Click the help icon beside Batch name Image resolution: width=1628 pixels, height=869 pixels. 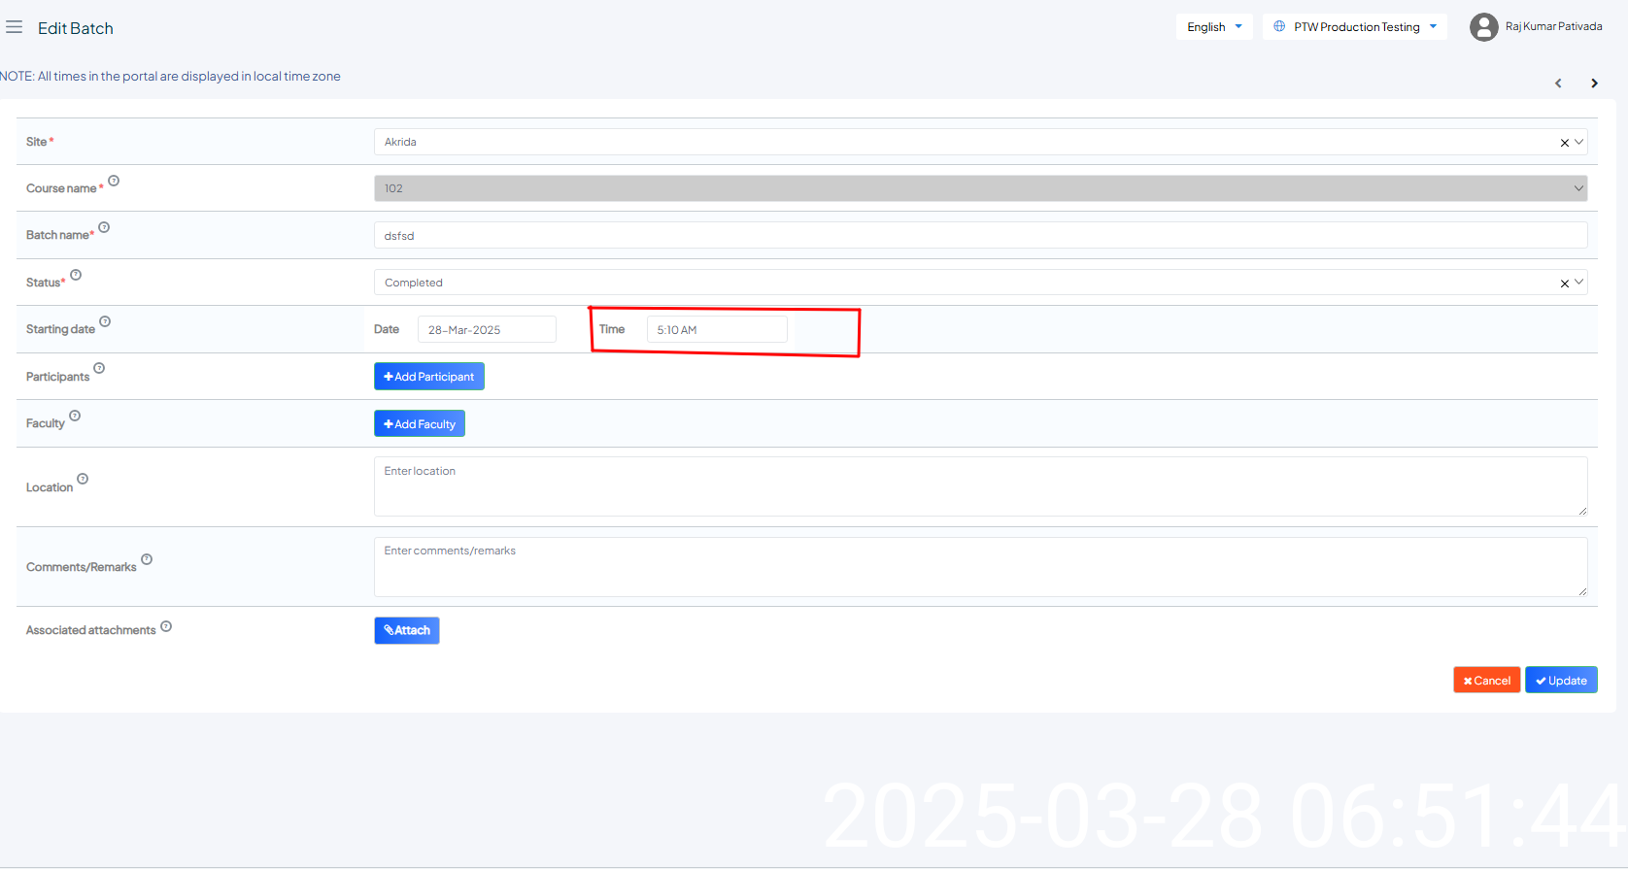[104, 227]
